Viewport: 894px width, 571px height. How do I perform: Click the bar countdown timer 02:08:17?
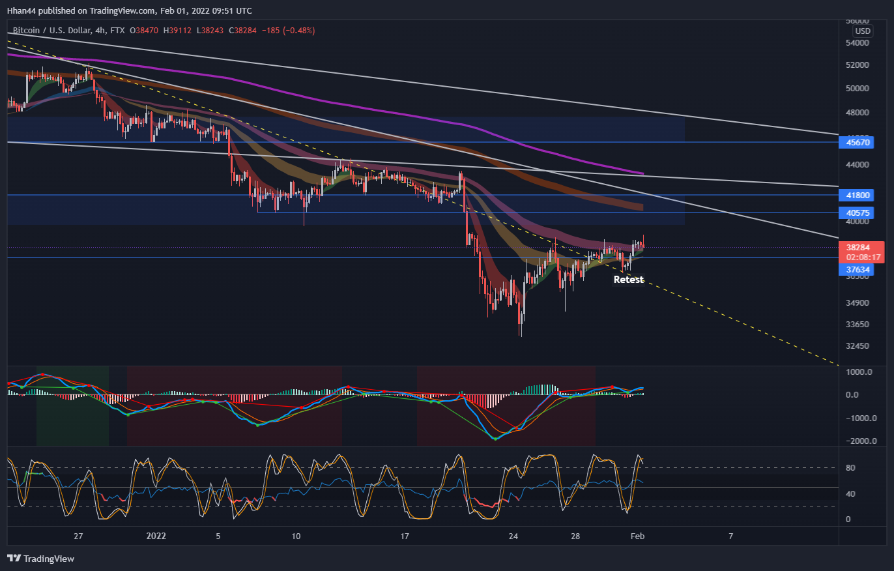[x=863, y=257]
